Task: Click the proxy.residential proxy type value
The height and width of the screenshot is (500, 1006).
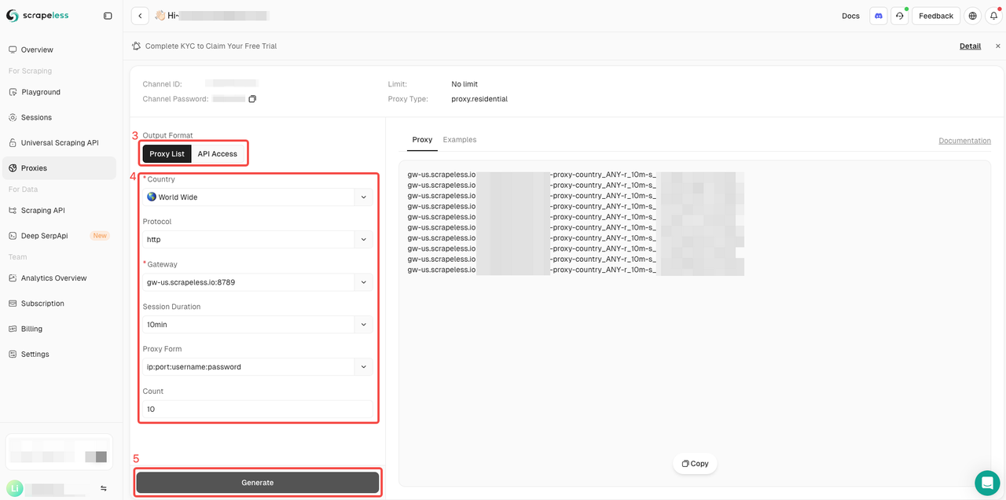Action: [479, 99]
